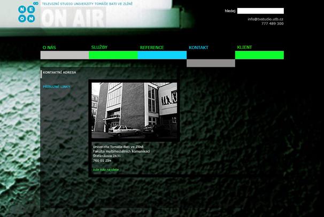This screenshot has height=217, width=324.
Task: Go to the REFERENCE section
Action: (152, 48)
